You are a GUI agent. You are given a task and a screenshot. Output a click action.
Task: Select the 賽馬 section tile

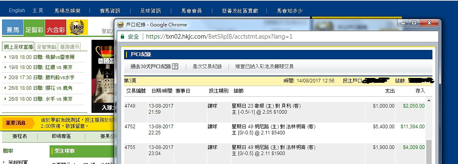[x=13, y=27]
